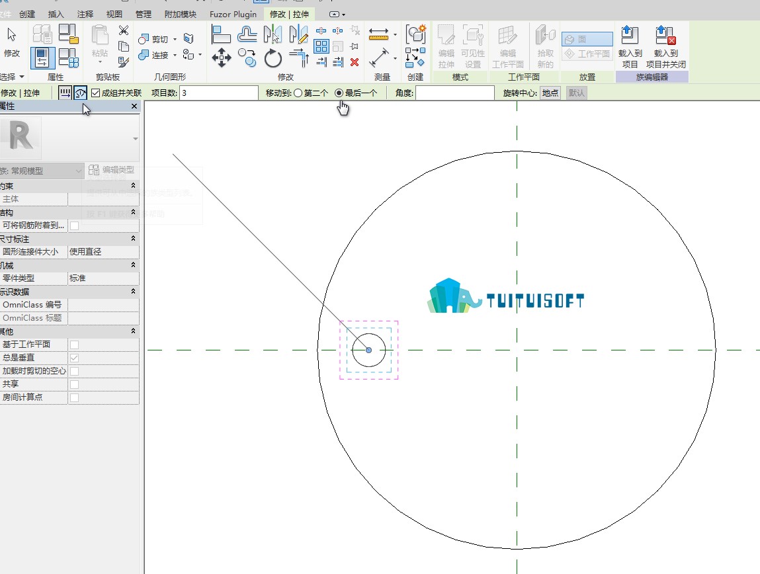Toggle the 基于工作平面 checkbox
Screen dimensions: 760x574
pyautogui.click(x=74, y=345)
